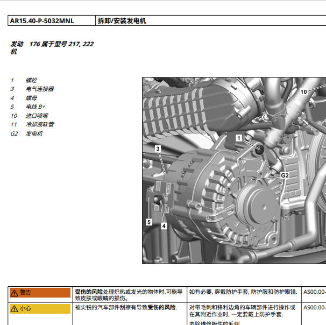The height and width of the screenshot is (325, 326).
Task: Click the italic heading word 发动机
Action: [x=17, y=47]
